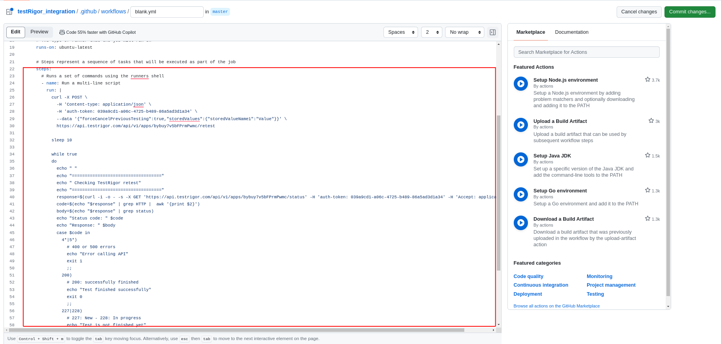Open the Spaces indent mode dropdown
The image size is (721, 344).
point(400,32)
